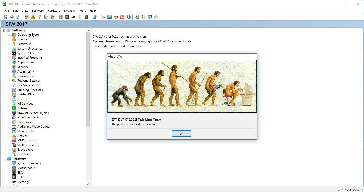Viewport: 364px width, 192px height.
Task: Click the Motherboard toolbar icon
Action: point(61,17)
